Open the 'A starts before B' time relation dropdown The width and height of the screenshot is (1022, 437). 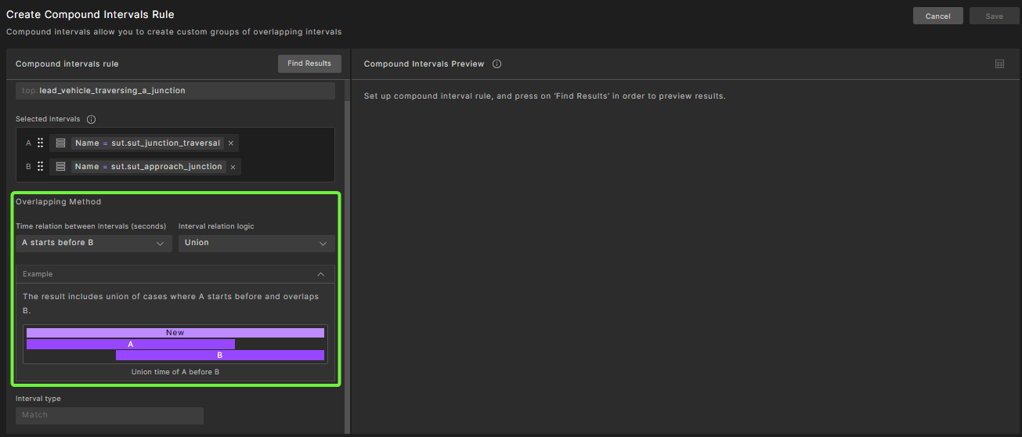click(x=94, y=243)
